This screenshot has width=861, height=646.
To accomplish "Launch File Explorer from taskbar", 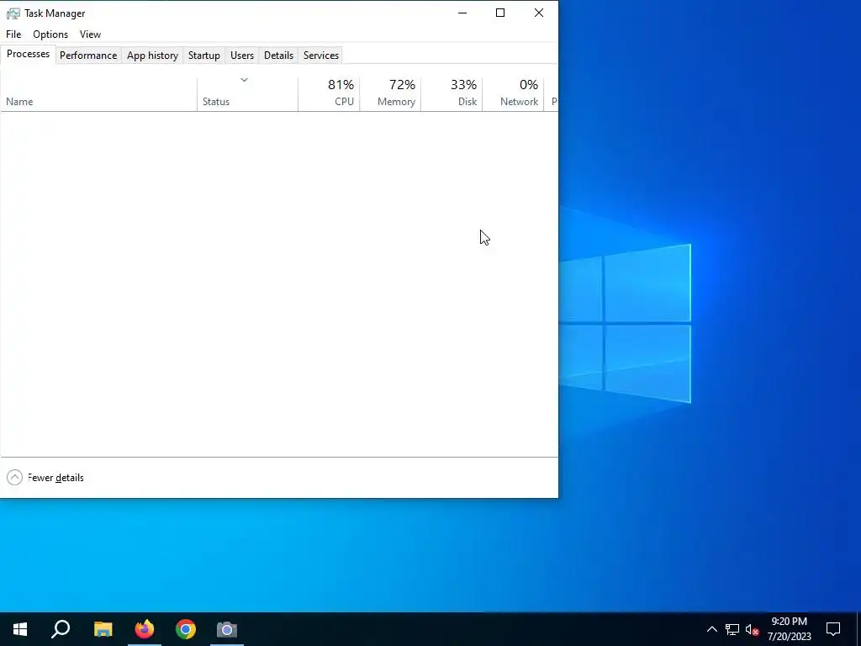I will 103,629.
